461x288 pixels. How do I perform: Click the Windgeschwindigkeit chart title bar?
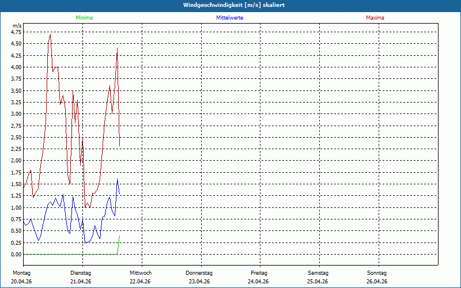pos(231,6)
